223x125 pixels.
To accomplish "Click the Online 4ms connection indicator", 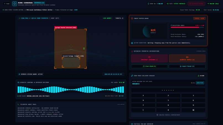I will [213, 4].
